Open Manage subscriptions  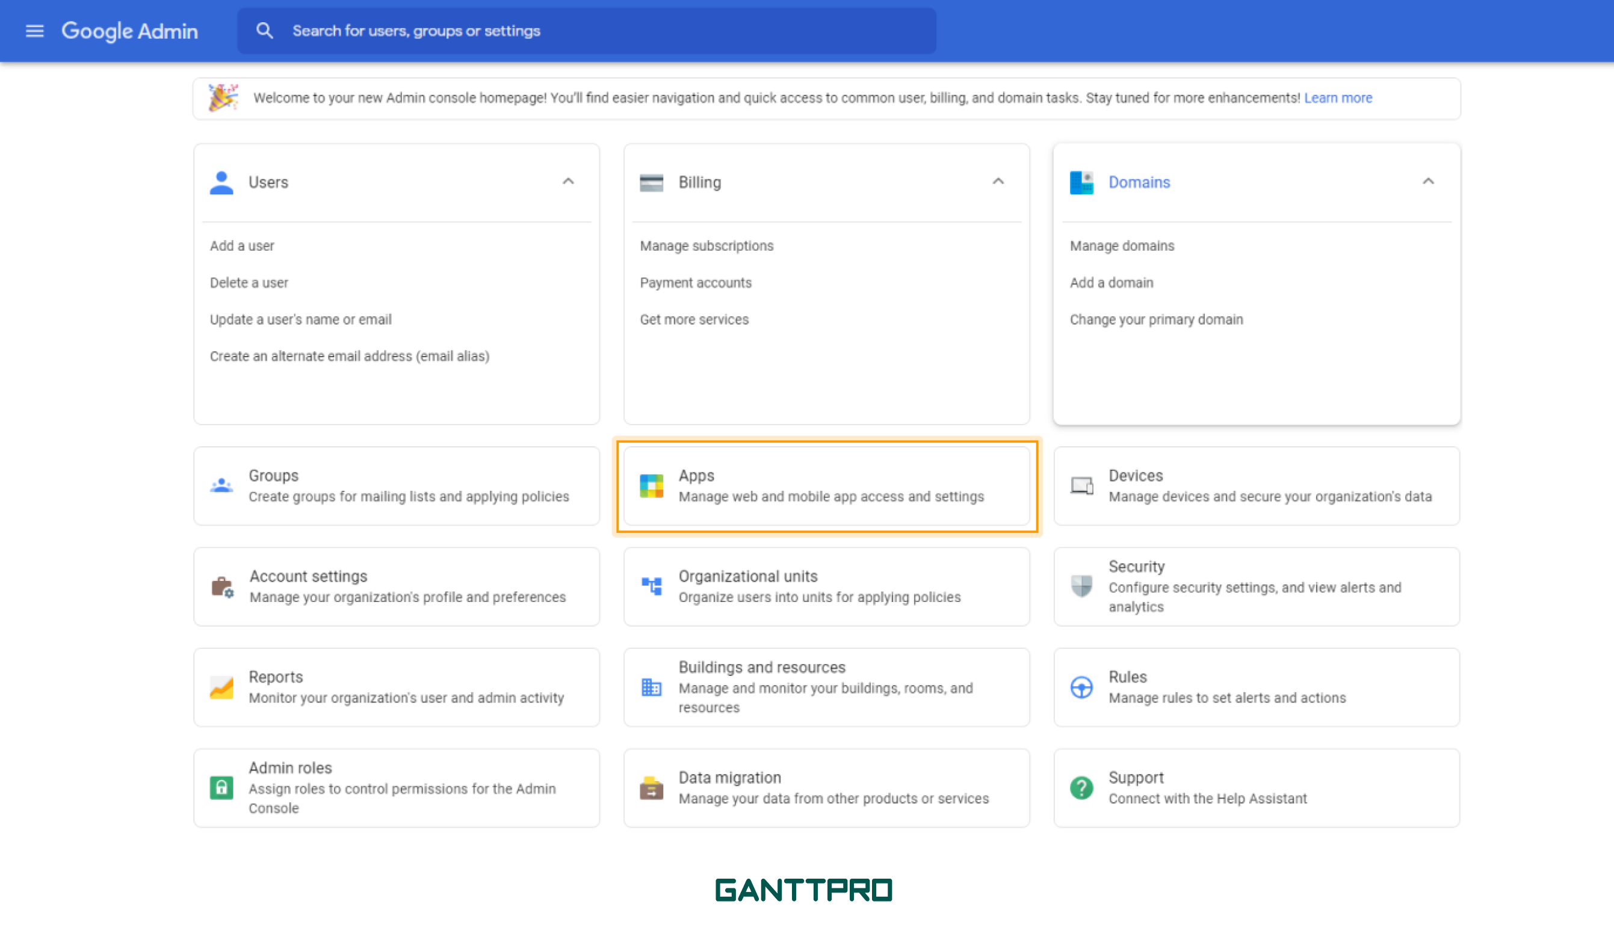[707, 246]
